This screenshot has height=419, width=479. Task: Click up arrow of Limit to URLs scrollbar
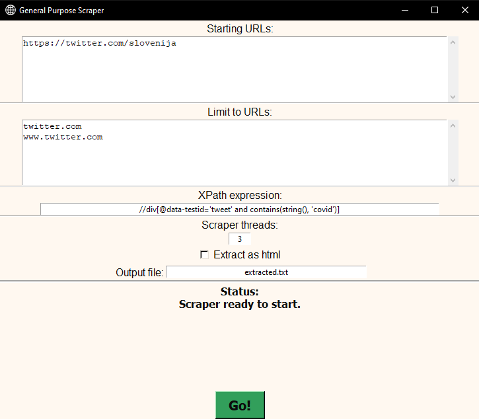point(453,126)
